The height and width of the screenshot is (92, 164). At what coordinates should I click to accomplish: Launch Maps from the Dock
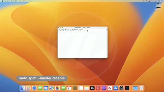tap(52, 88)
